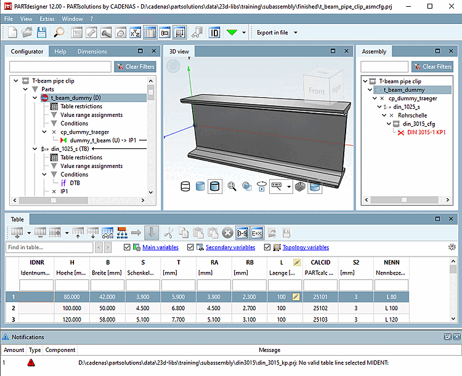Click the magnifier search icon in main toolbar
The width and height of the screenshot is (462, 376).
click(59, 33)
